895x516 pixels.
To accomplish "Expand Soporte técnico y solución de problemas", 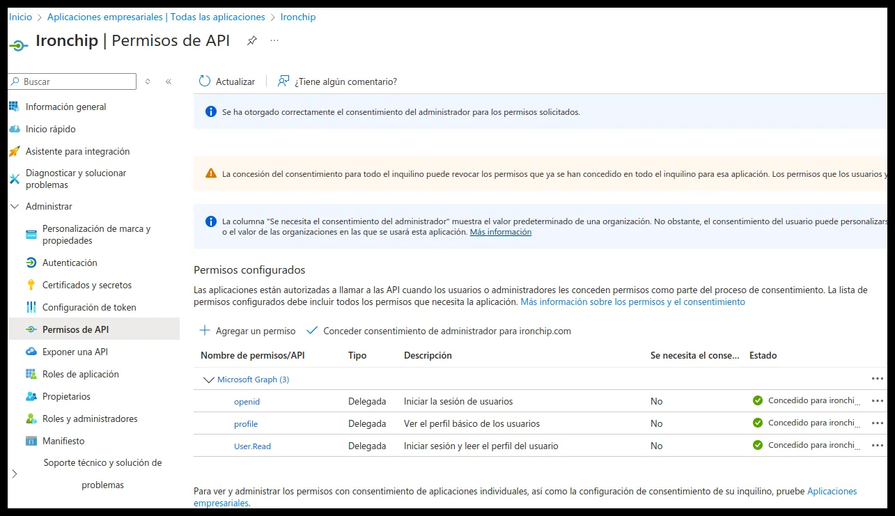I will (15, 474).
